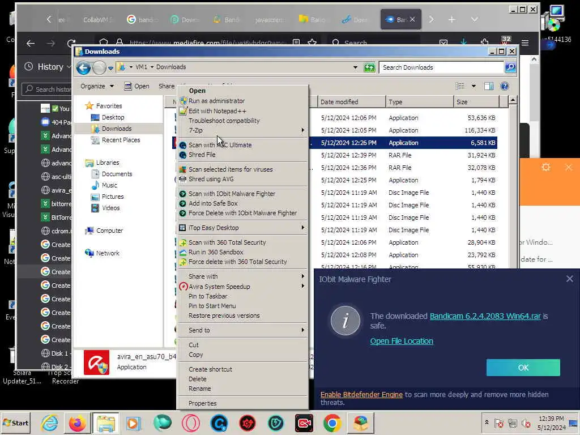Open the Firefox list all tabs chevron

point(475,19)
